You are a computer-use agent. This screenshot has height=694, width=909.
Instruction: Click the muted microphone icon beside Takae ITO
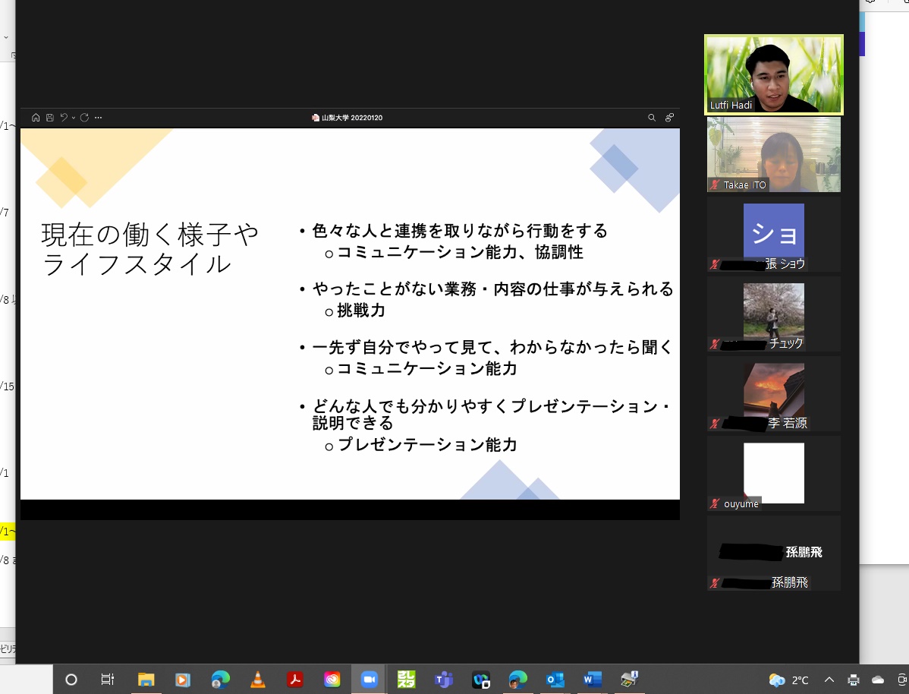pos(714,185)
